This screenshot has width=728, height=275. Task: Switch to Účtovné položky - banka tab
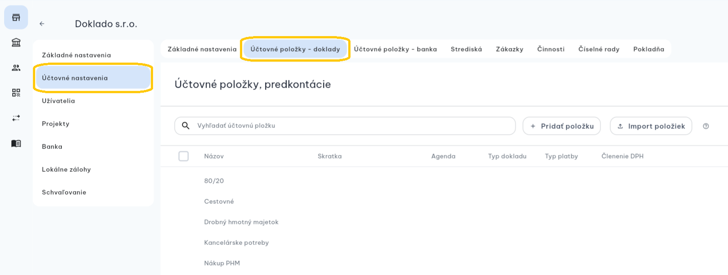click(395, 49)
